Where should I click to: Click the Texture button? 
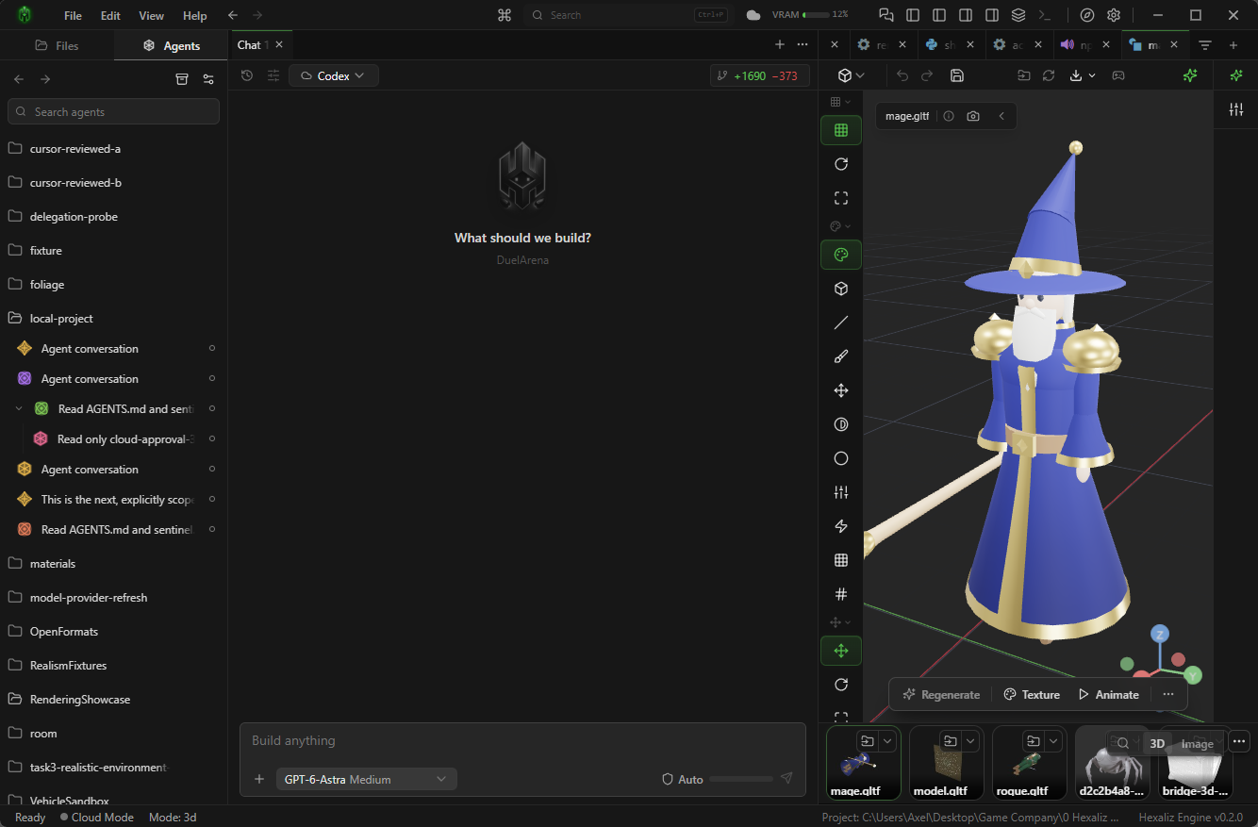1032,694
